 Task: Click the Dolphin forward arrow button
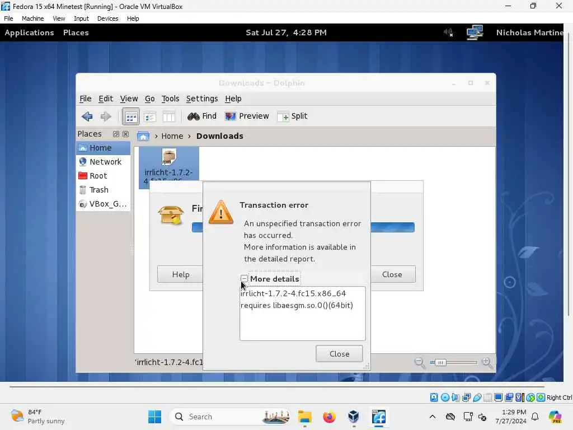[x=106, y=116]
